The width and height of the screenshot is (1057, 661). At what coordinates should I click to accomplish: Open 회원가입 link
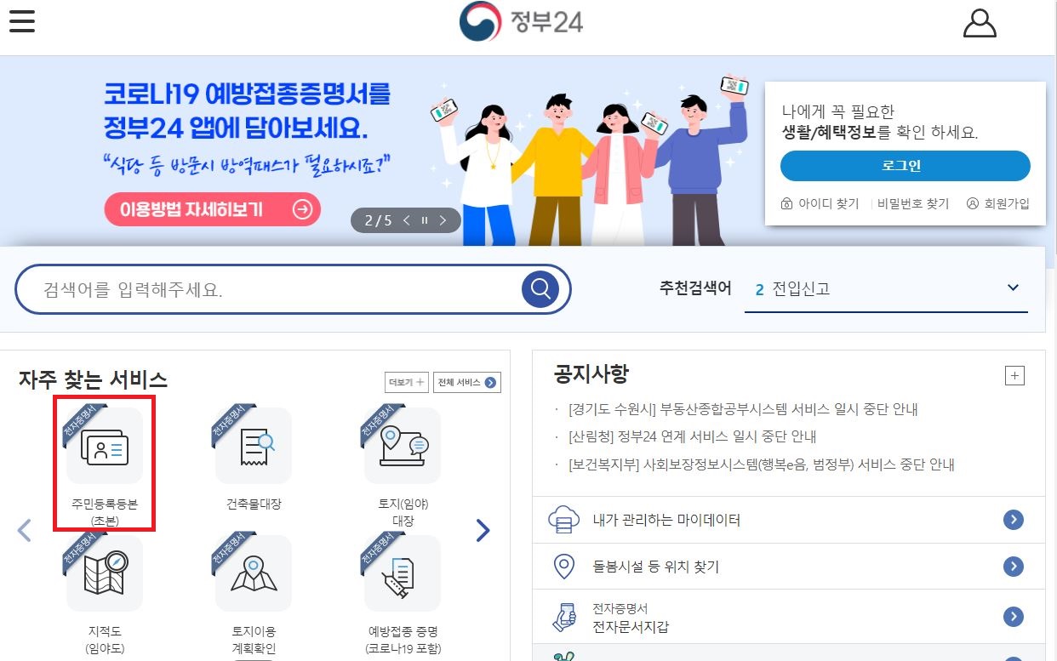coord(998,204)
